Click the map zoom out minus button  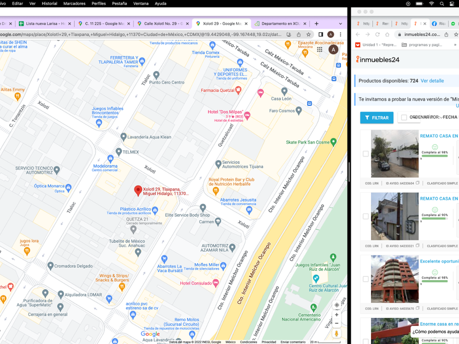point(337,323)
